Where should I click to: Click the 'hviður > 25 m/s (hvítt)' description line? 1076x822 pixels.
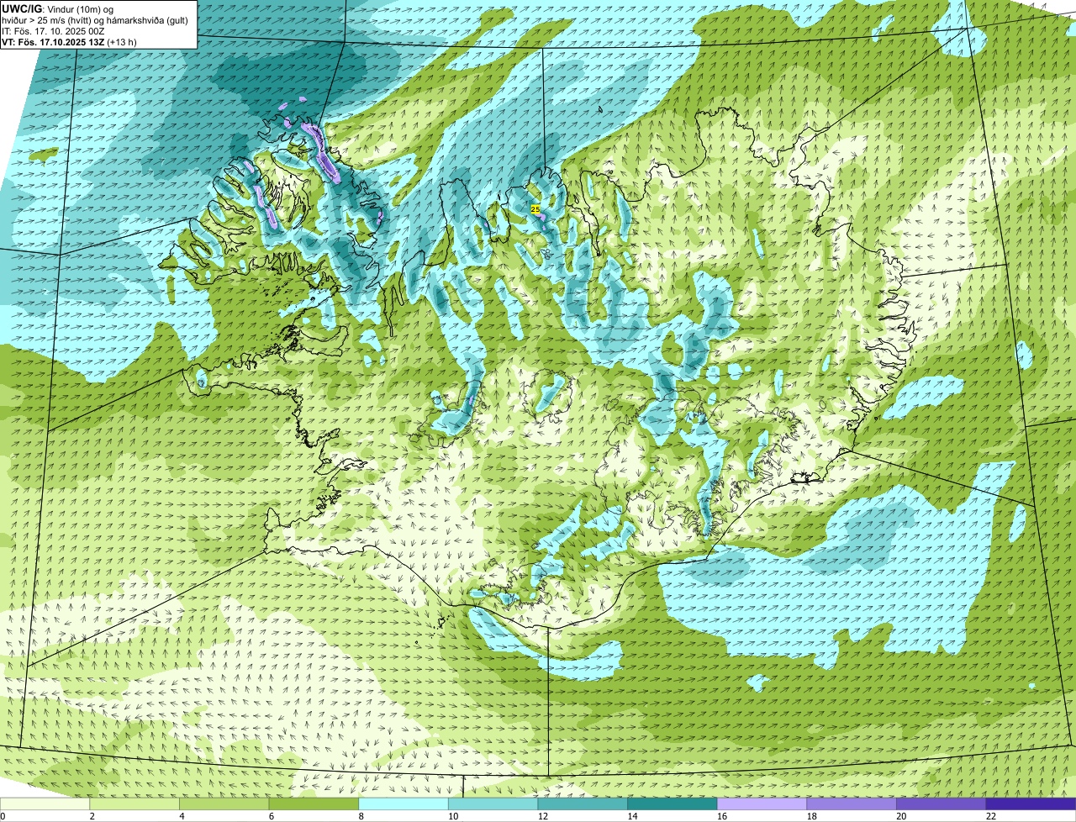click(95, 20)
